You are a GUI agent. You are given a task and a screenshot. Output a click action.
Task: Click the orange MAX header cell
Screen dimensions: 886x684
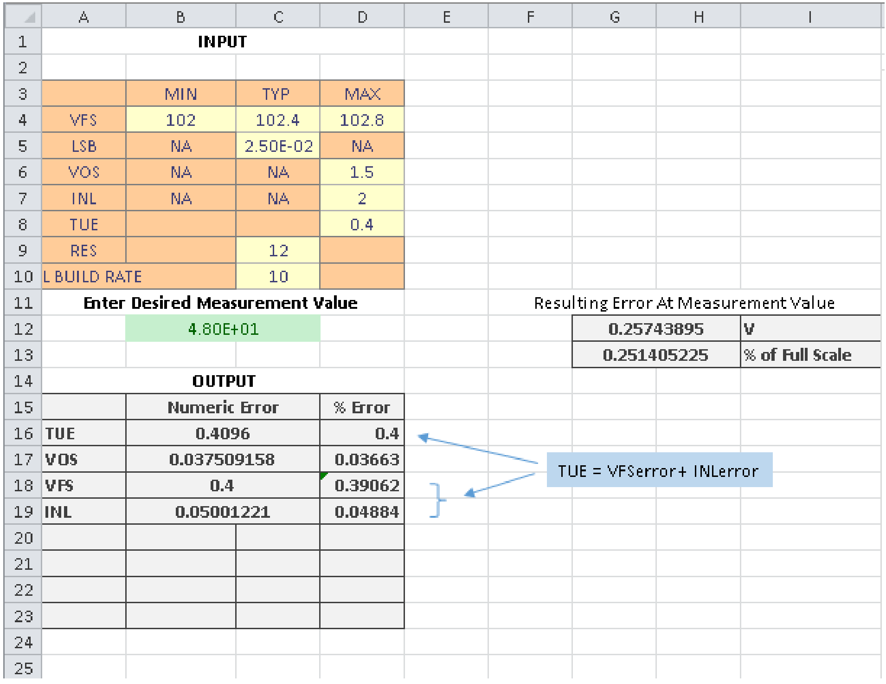[x=362, y=94]
